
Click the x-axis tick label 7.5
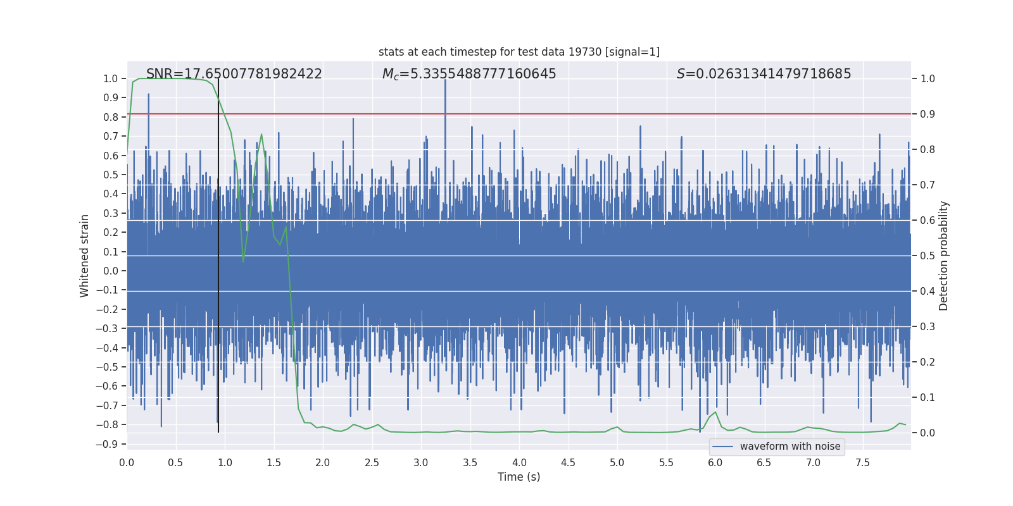pyautogui.click(x=862, y=462)
